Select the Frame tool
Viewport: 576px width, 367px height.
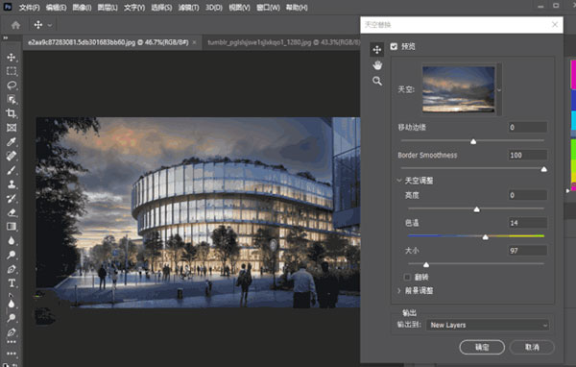pos(12,128)
